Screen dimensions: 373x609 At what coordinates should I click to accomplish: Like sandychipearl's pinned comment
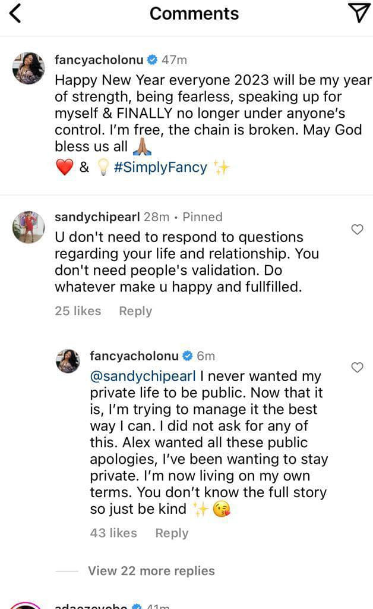pyautogui.click(x=357, y=230)
